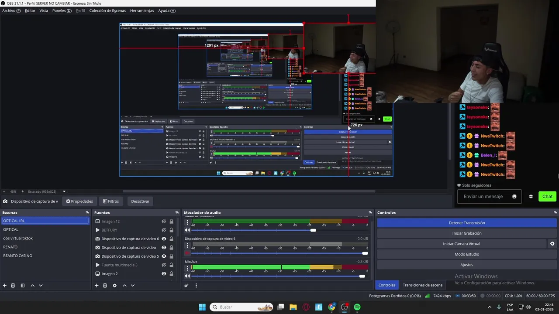
Task: Open Propiedades for selected source
Action: pos(79,201)
